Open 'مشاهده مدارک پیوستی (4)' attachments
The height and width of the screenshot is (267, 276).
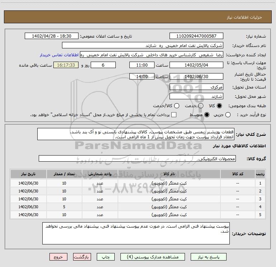[153, 257]
